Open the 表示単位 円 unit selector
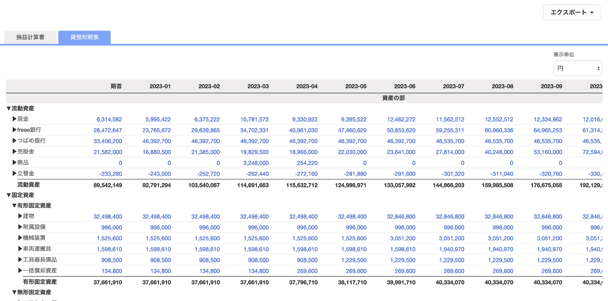608x301 pixels. click(x=578, y=68)
